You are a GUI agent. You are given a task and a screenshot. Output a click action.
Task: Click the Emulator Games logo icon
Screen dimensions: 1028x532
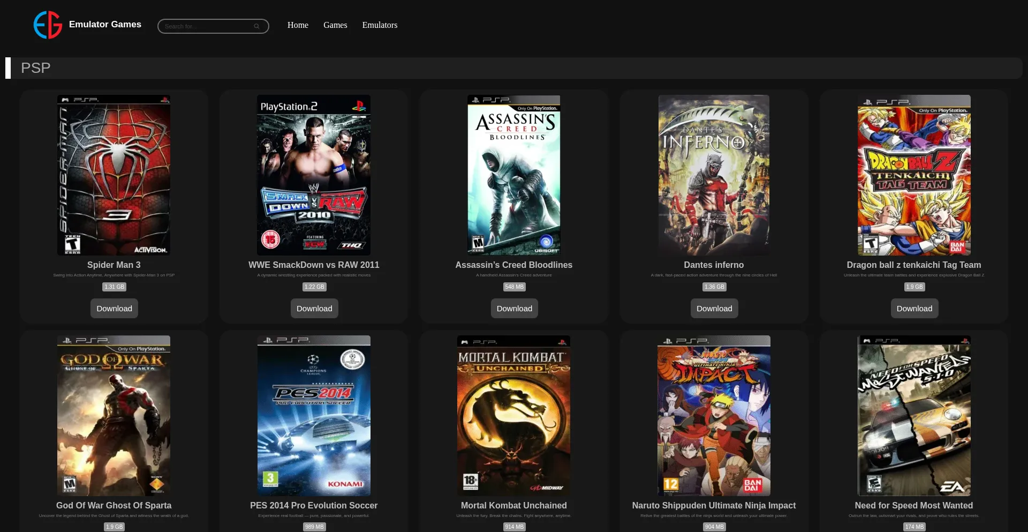coord(48,25)
